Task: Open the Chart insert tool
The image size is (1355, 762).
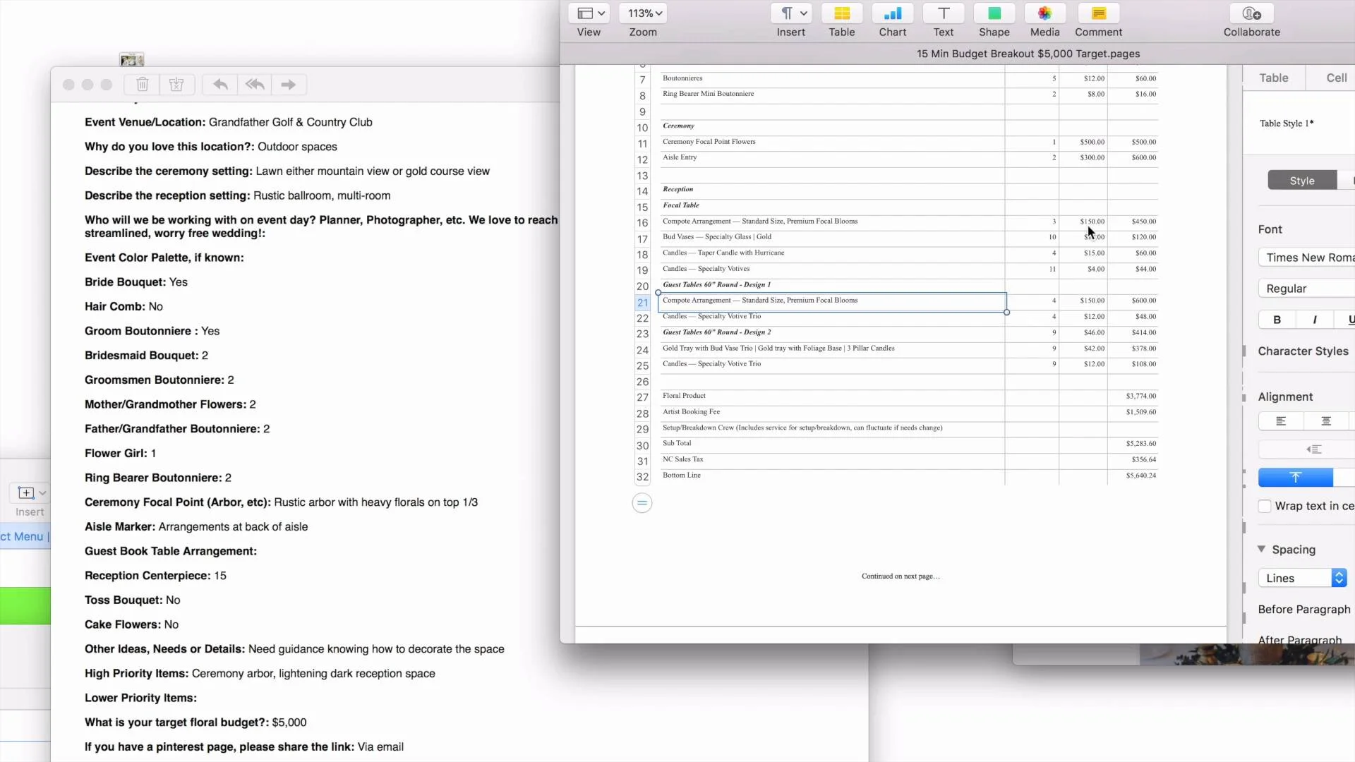Action: [892, 13]
